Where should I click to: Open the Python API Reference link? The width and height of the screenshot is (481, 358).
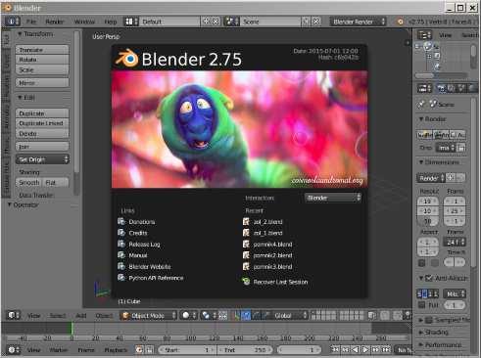(156, 278)
